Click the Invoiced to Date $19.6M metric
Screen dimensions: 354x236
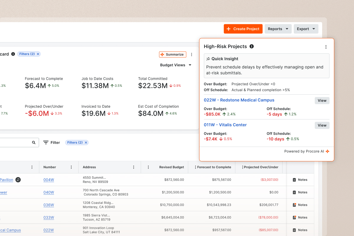[94, 113]
